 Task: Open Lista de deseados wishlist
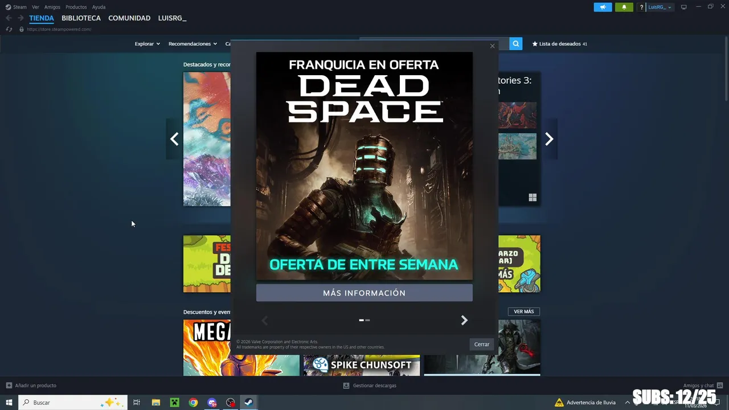point(559,44)
